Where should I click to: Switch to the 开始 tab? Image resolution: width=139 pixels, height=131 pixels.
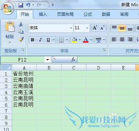pyautogui.click(x=25, y=14)
